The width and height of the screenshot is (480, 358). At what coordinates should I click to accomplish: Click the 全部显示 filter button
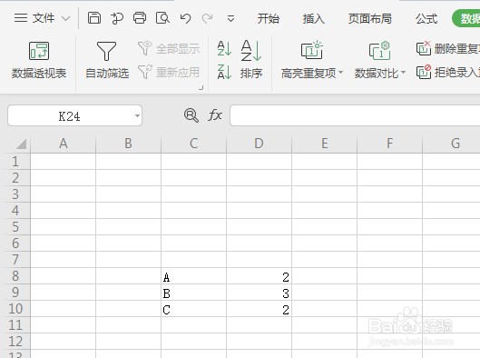pyautogui.click(x=169, y=48)
